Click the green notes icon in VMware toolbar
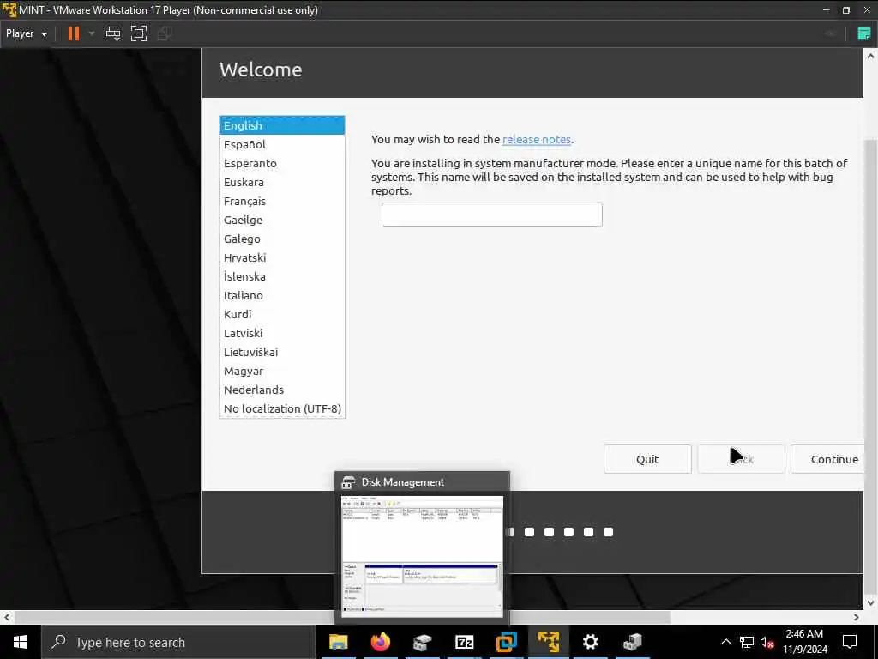The width and height of the screenshot is (878, 659). (x=864, y=33)
